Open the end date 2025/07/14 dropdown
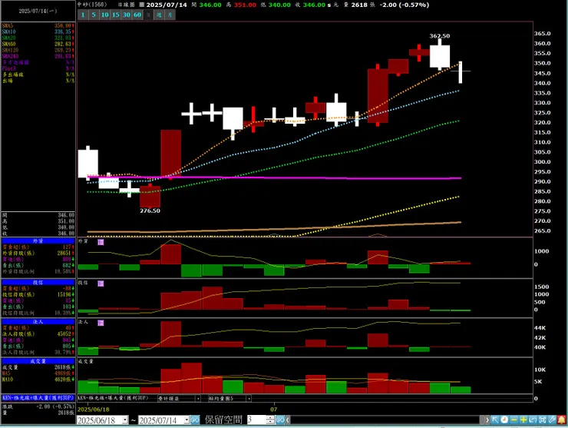The image size is (568, 428). pos(187,420)
